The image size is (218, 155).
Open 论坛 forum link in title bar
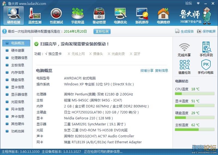pyautogui.click(x=189, y=3)
